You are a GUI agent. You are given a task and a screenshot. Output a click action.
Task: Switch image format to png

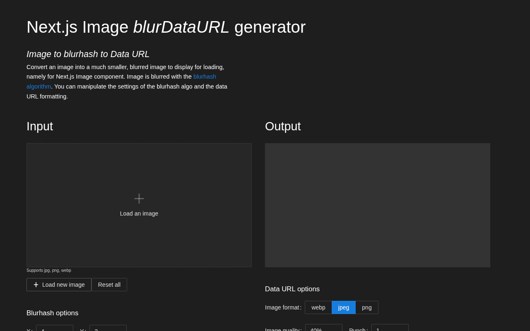point(366,307)
